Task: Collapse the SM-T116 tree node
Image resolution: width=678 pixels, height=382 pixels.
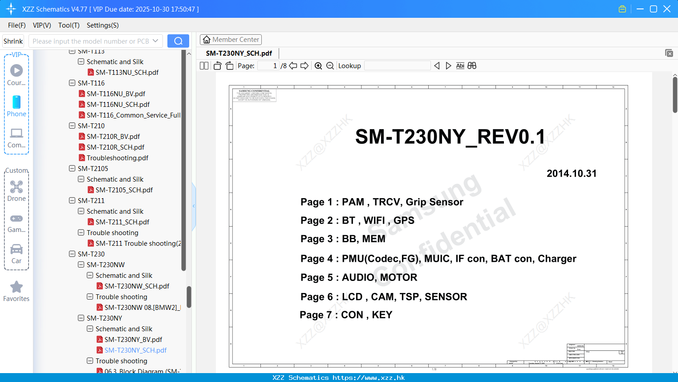Action: [72, 83]
